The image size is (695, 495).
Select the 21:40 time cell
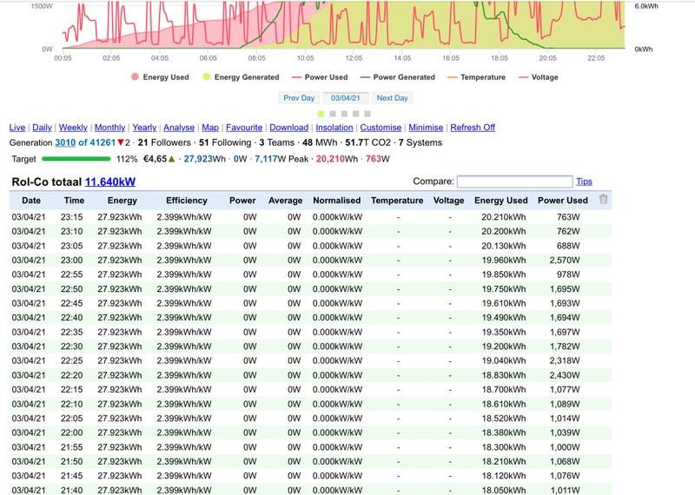point(72,490)
